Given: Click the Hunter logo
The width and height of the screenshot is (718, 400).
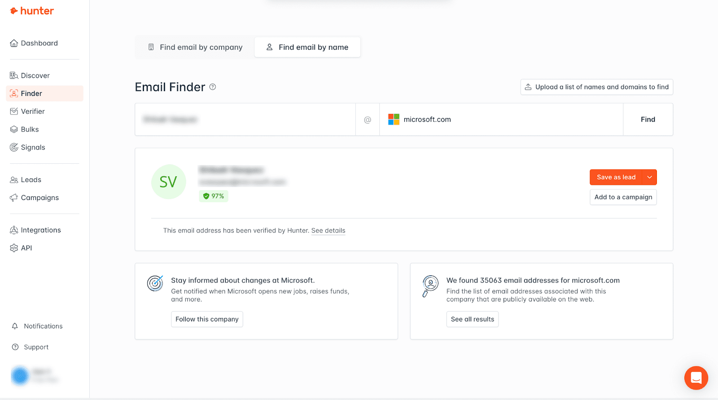Looking at the screenshot, I should click(32, 11).
